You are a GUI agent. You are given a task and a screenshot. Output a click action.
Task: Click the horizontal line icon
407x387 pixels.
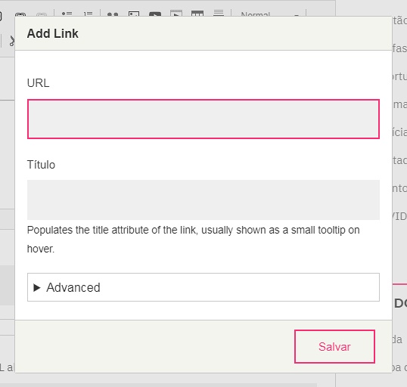click(x=219, y=13)
